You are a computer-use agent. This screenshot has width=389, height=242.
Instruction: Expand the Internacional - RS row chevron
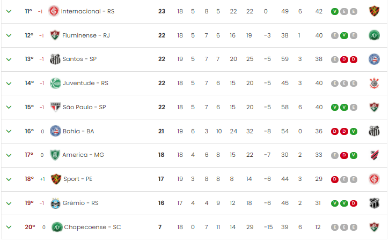(x=9, y=11)
